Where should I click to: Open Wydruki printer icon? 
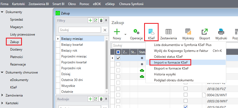[x=221, y=32]
